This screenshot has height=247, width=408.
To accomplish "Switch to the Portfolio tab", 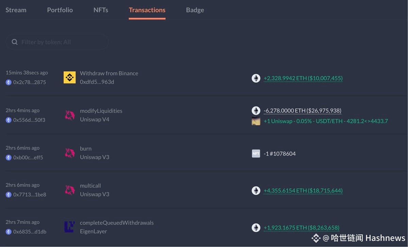I will 60,10.
